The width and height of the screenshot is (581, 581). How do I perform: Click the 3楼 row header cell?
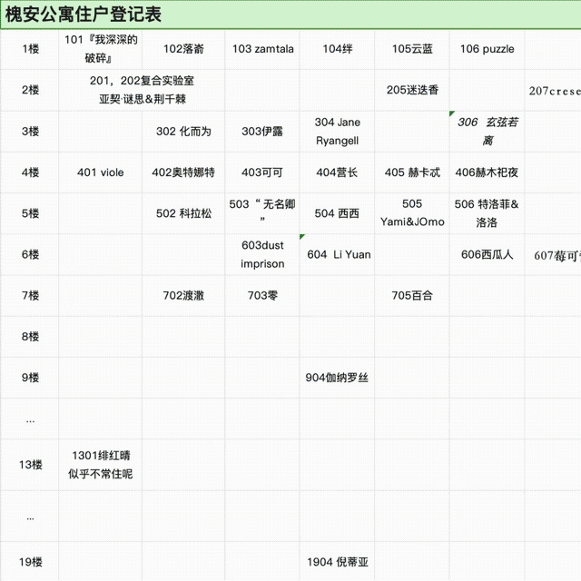point(30,132)
